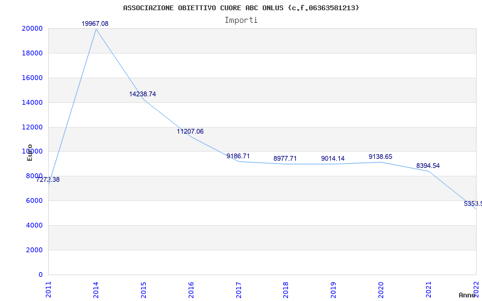
Task: Select the 11207.06 data label
Action: click(x=190, y=131)
